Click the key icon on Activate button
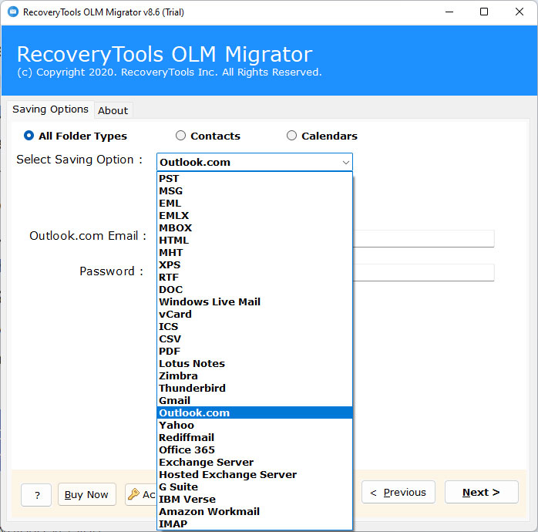The height and width of the screenshot is (532, 538). click(133, 494)
